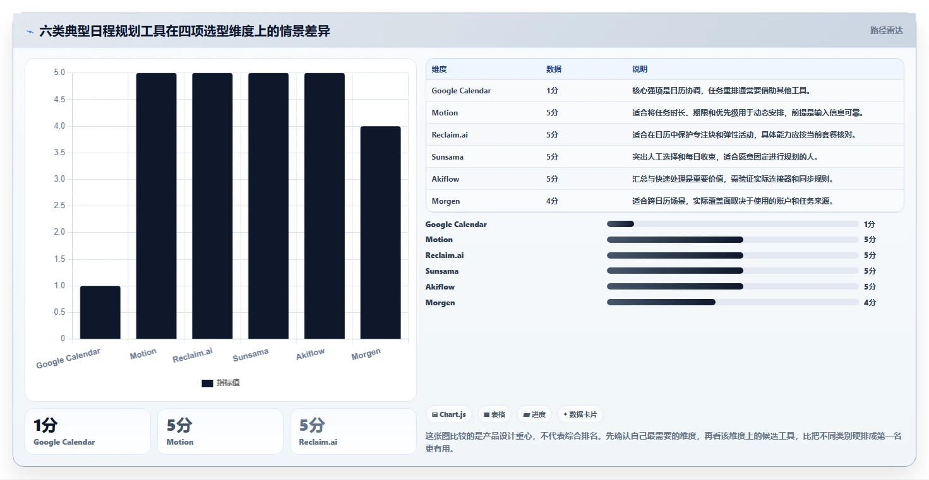Click the Sunsama label beside its progress bar

(x=442, y=271)
